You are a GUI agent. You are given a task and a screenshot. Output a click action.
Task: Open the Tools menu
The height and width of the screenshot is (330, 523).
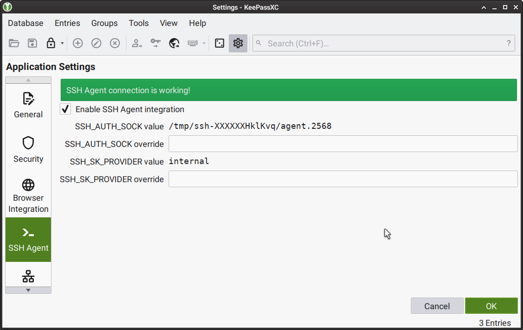(139, 23)
